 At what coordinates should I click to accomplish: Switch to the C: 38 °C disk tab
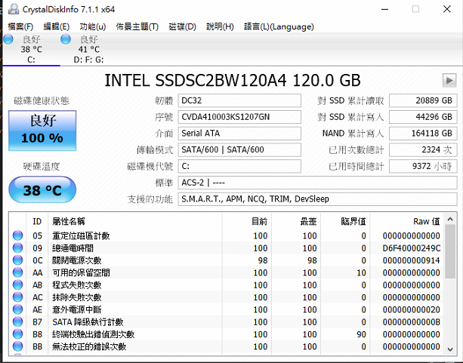coord(31,49)
